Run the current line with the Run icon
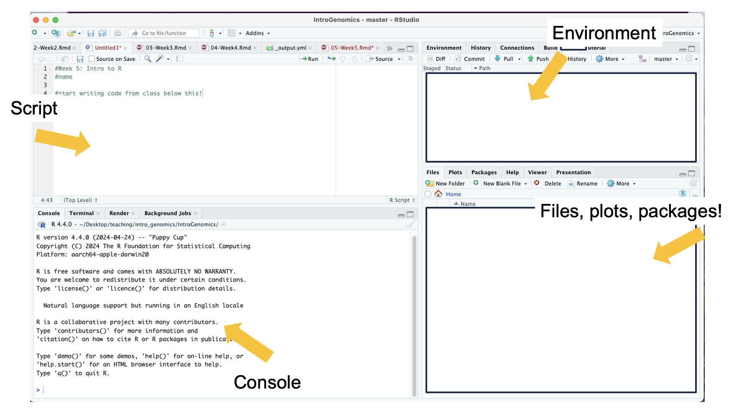This screenshot has height=412, width=734. click(x=308, y=59)
